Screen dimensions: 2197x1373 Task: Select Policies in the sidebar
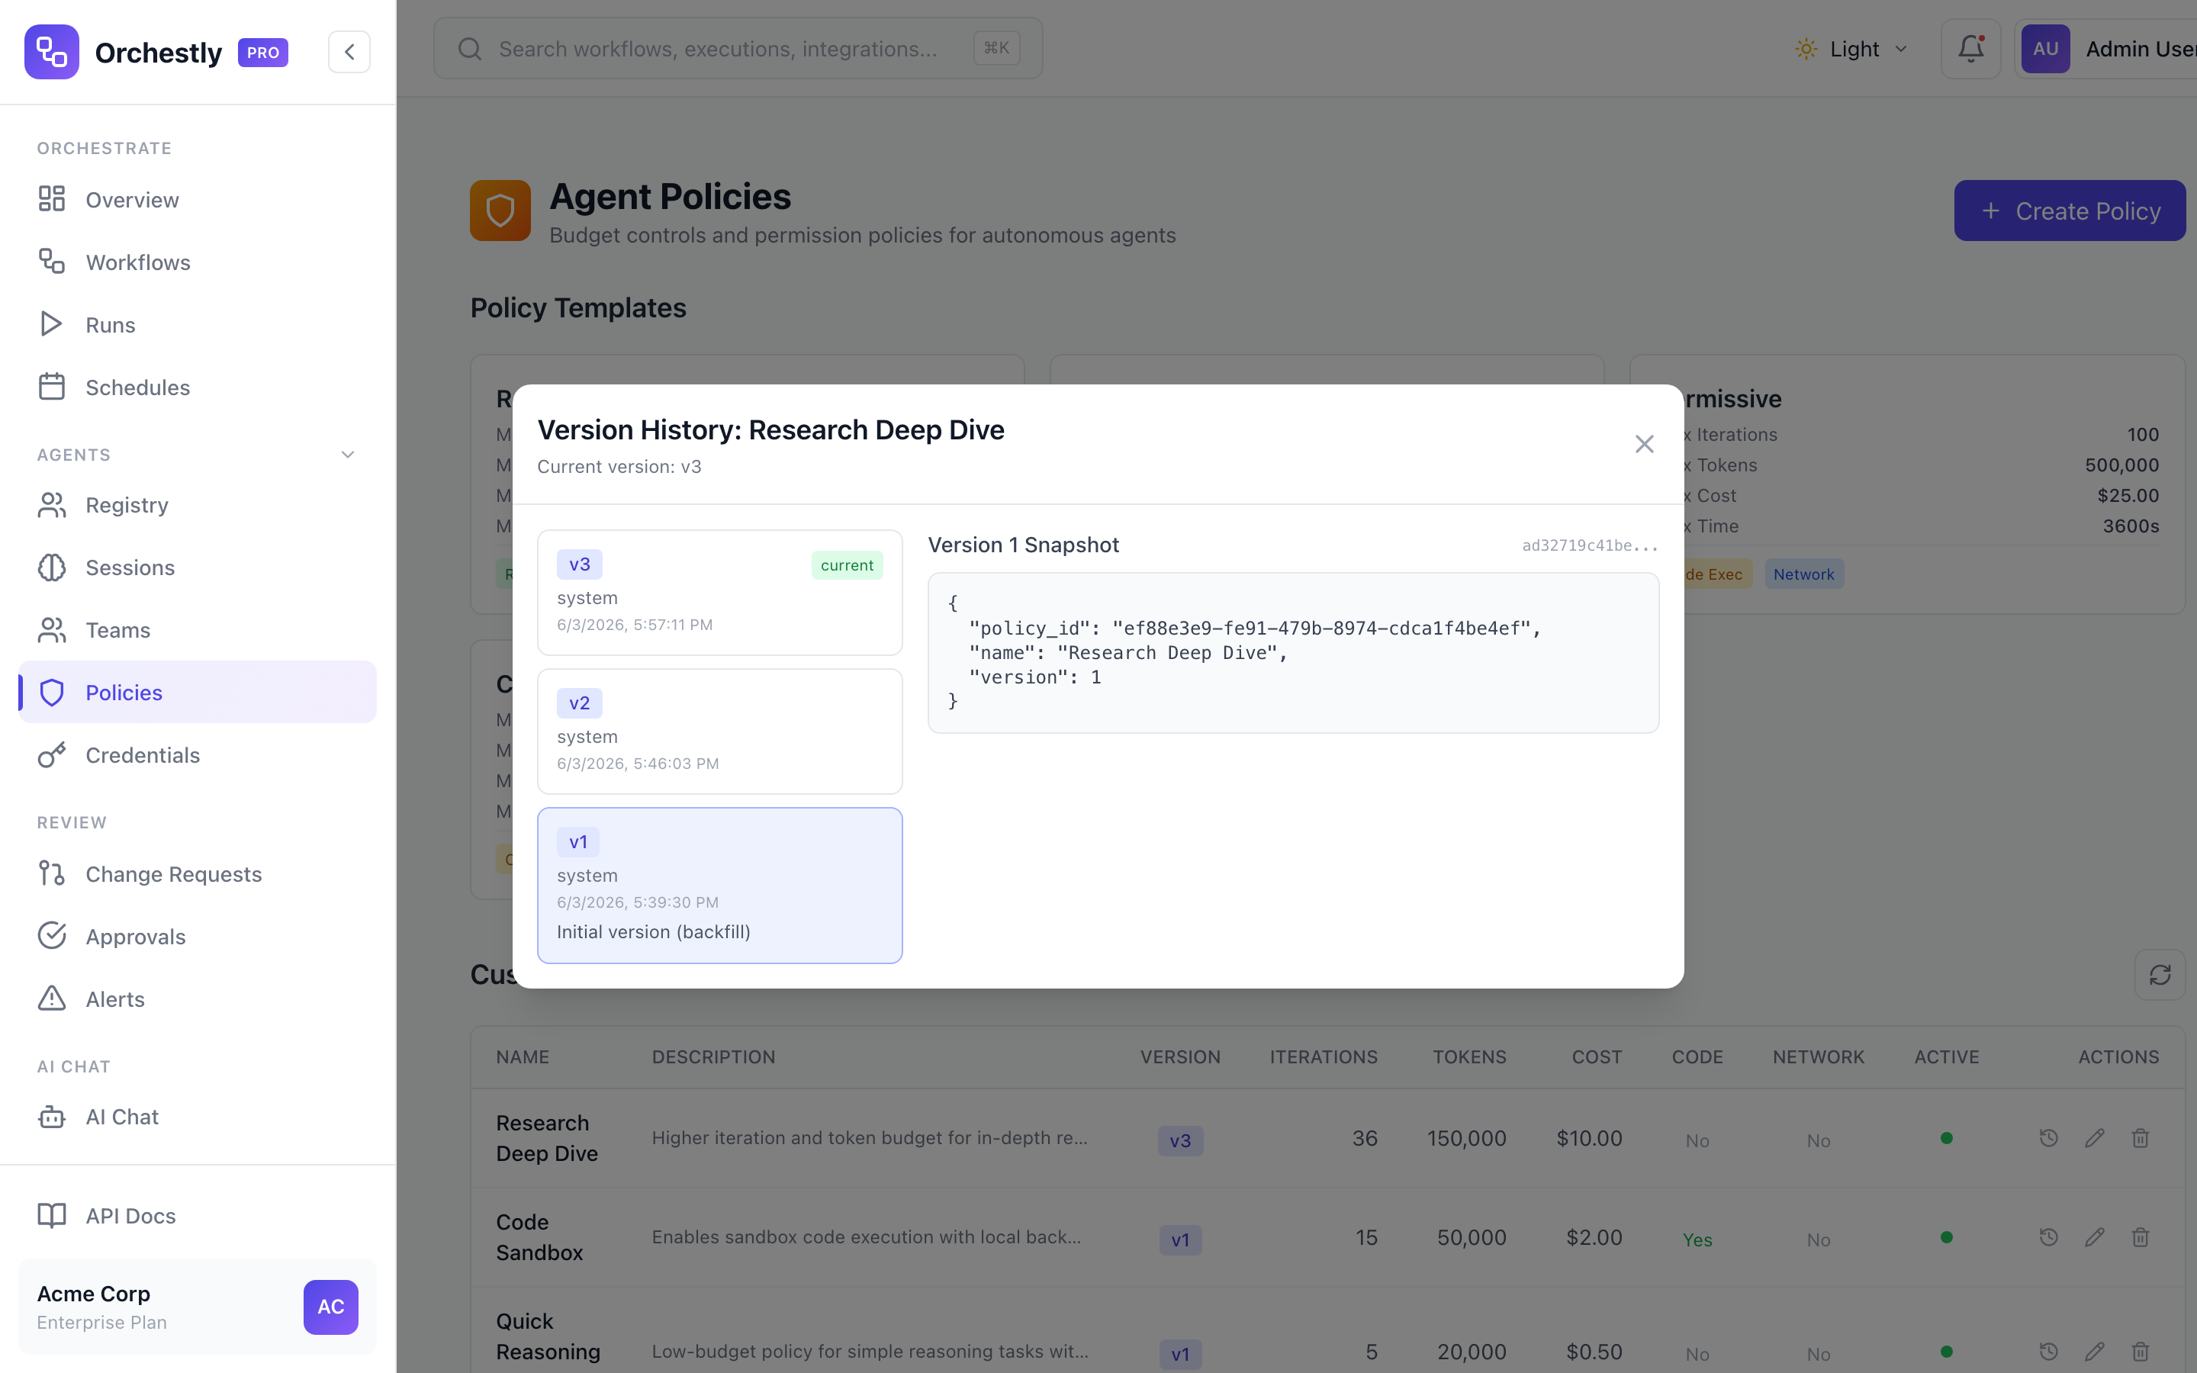tap(197, 692)
